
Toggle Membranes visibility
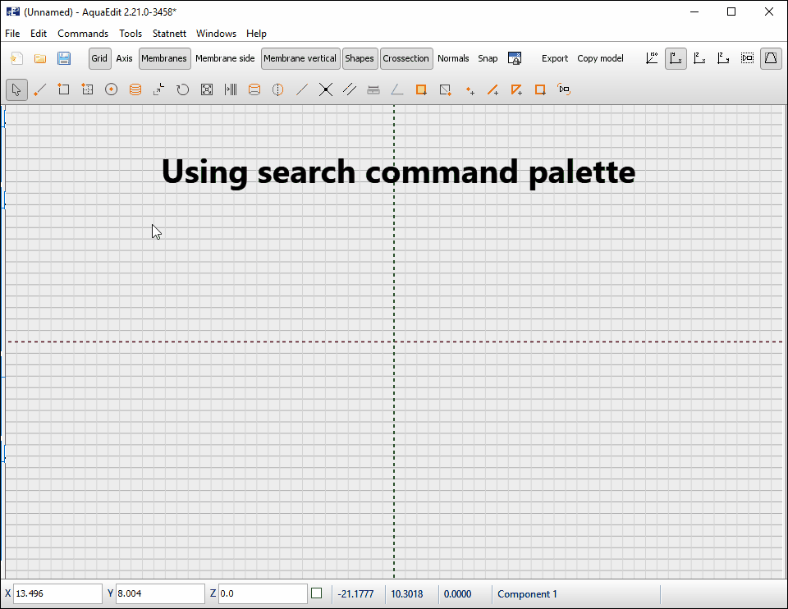point(164,58)
